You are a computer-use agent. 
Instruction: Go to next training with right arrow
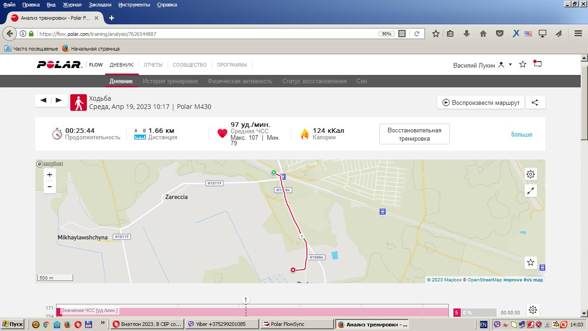click(x=59, y=100)
